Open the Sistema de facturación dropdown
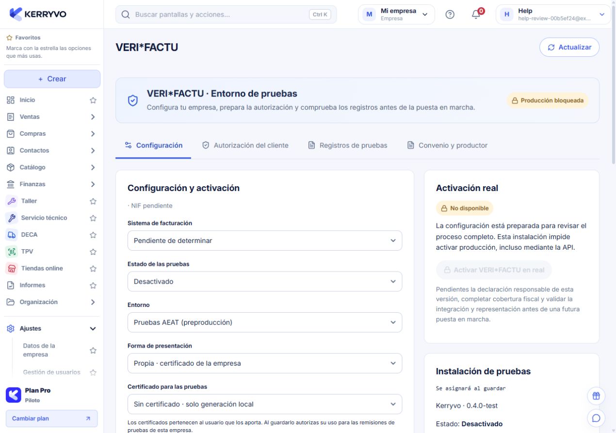The height and width of the screenshot is (433, 616). click(265, 241)
